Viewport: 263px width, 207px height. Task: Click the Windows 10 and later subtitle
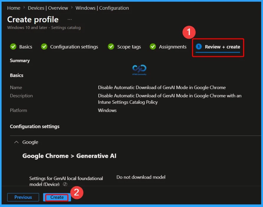click(x=44, y=28)
